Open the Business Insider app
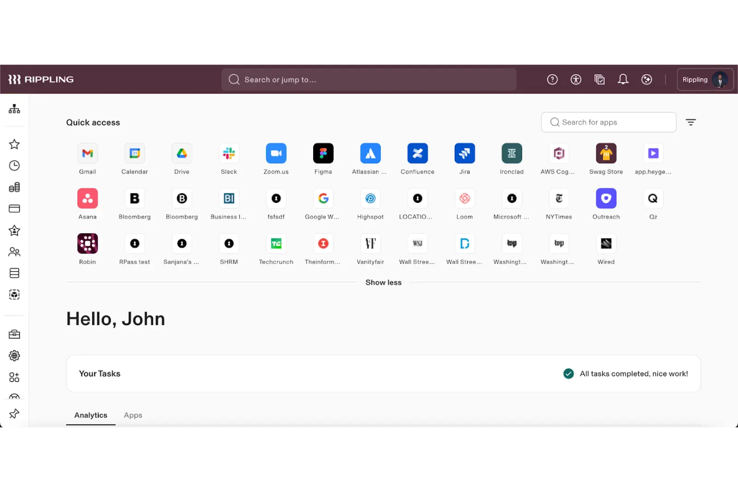The image size is (738, 492). click(x=229, y=198)
